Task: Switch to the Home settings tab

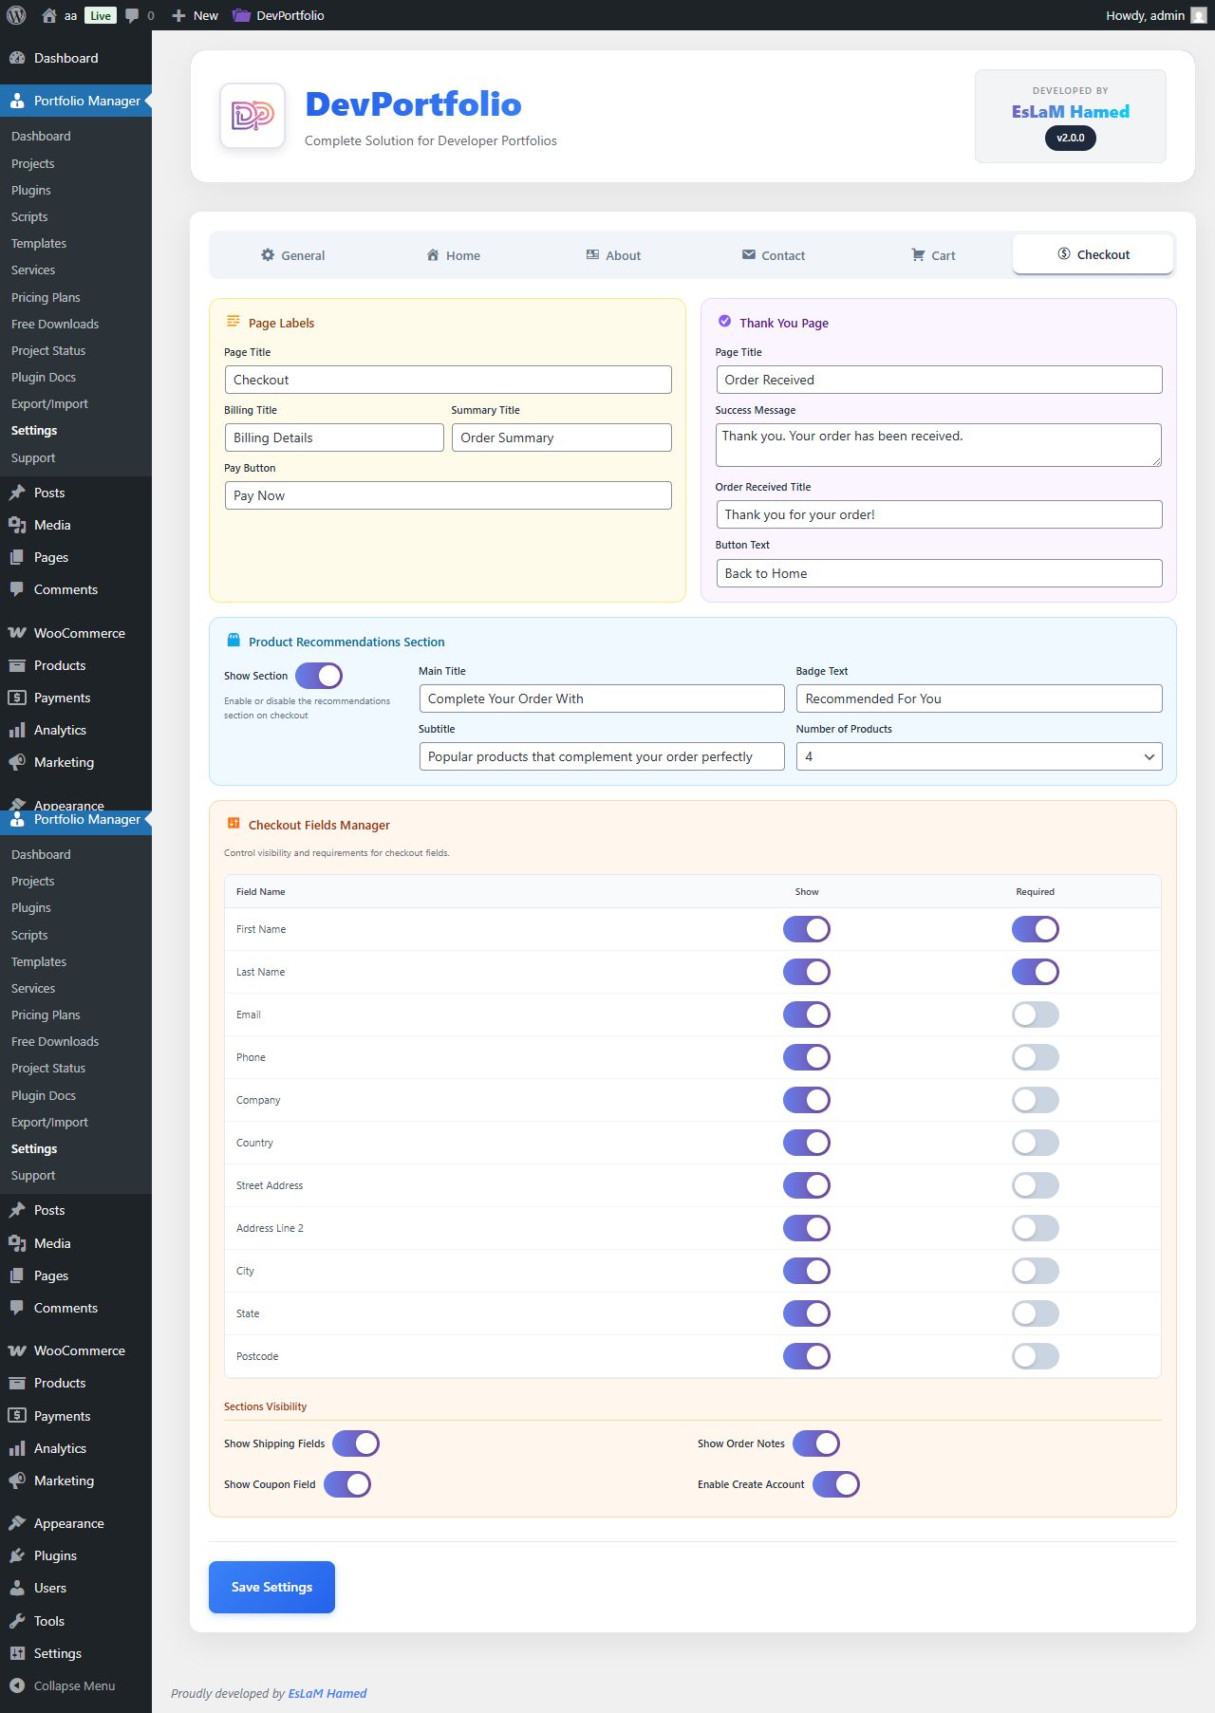Action: (x=453, y=255)
